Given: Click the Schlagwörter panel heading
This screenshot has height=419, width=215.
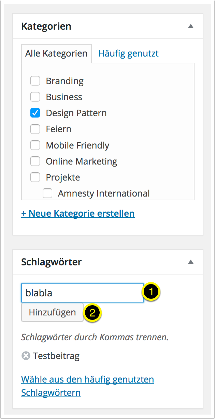Looking at the screenshot, I should point(52,262).
